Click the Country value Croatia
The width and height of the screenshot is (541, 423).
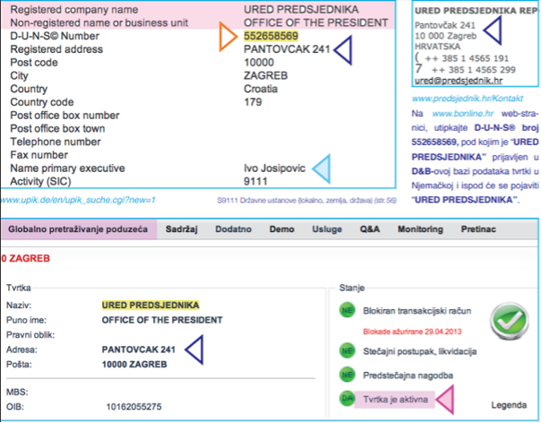point(261,89)
